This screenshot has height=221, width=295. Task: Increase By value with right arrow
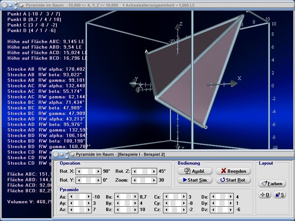135,203
